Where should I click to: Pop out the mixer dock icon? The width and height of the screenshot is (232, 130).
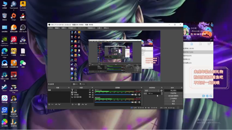tap(142, 88)
